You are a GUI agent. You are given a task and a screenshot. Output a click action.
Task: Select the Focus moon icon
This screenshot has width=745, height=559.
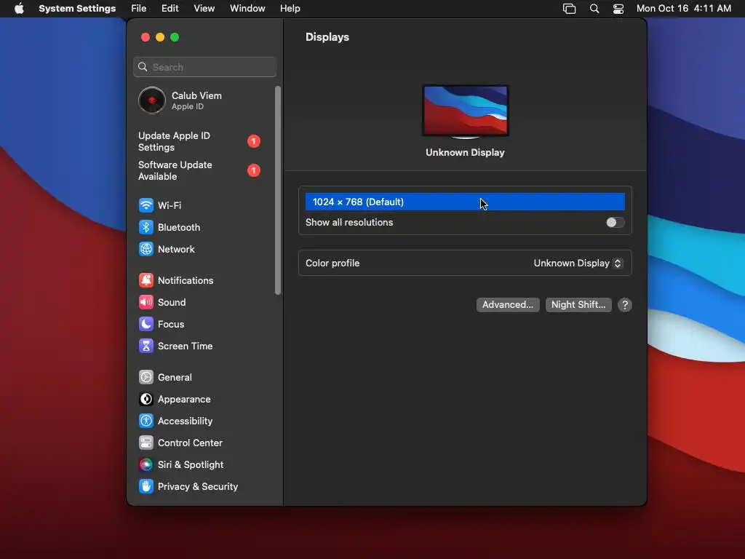click(146, 324)
